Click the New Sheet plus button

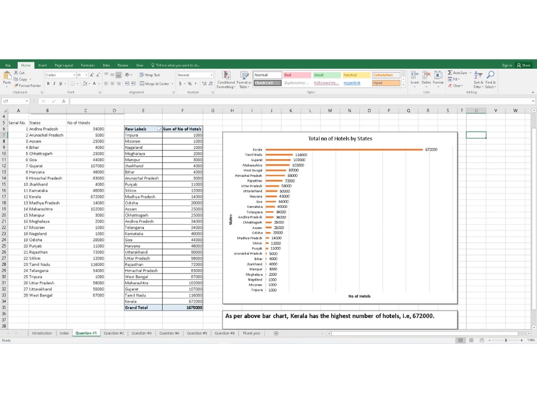coord(276,333)
